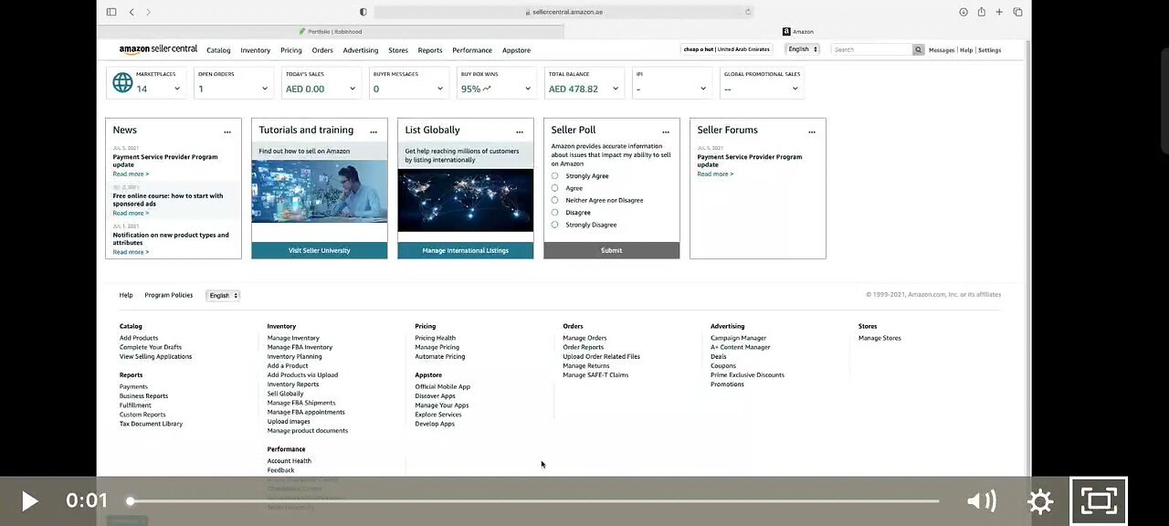
Task: Select Agree poll option
Action: [554, 187]
